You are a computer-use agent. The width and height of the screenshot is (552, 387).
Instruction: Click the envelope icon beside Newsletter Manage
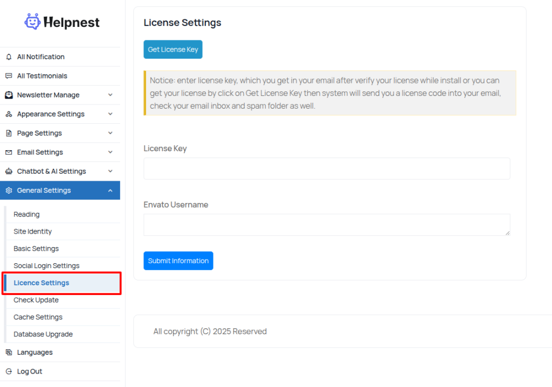point(9,95)
